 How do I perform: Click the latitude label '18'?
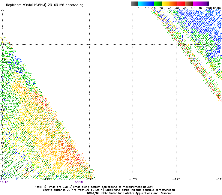point(2,43)
